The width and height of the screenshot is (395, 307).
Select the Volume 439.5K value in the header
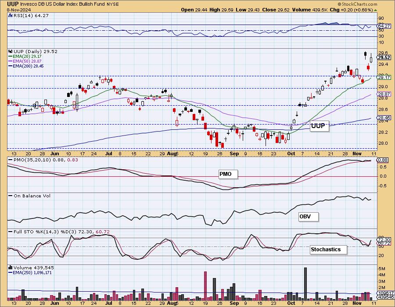point(309,10)
